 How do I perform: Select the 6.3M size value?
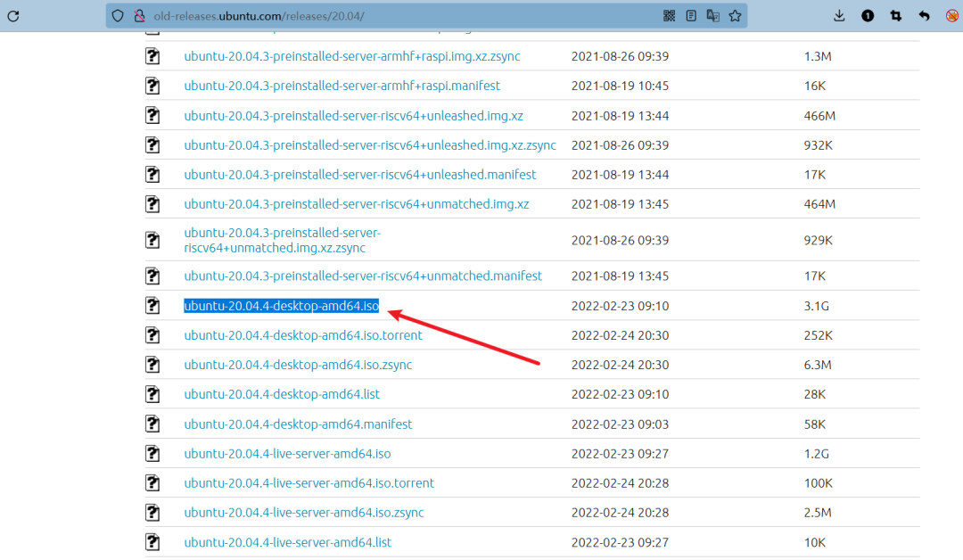818,365
